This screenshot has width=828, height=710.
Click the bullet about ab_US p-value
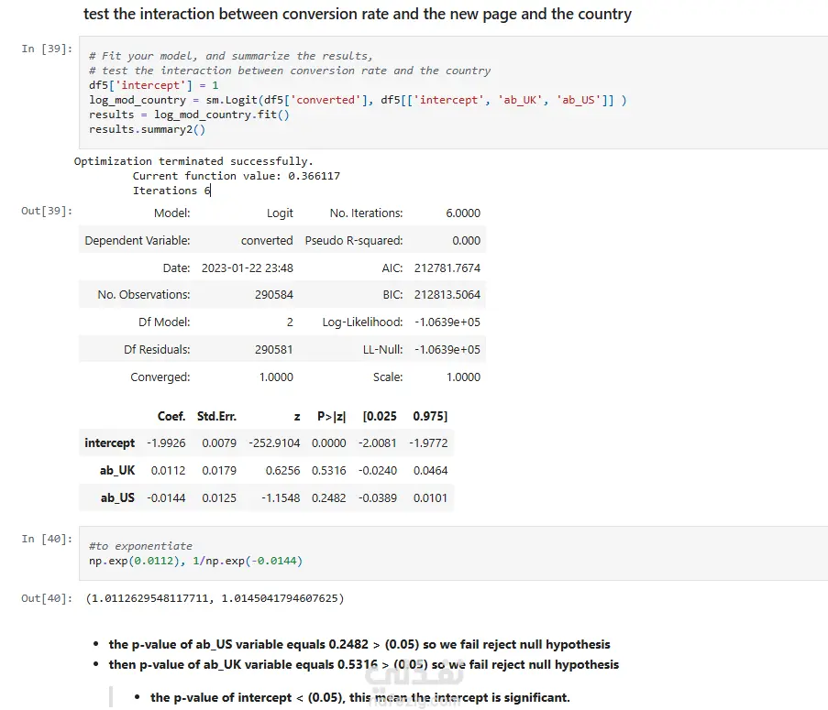pos(359,645)
